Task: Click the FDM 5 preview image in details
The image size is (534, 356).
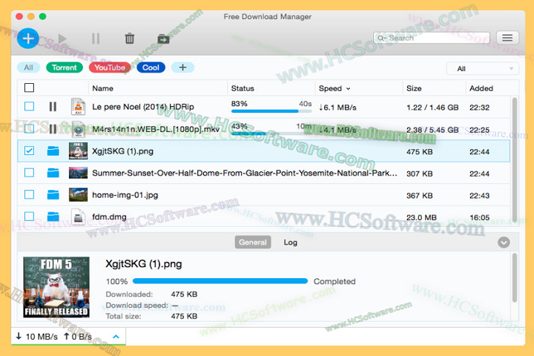Action: (x=56, y=287)
